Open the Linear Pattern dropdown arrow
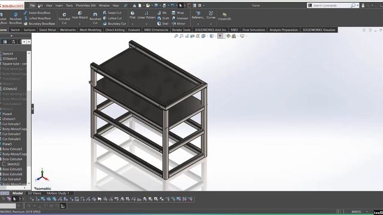 coord(146,24)
